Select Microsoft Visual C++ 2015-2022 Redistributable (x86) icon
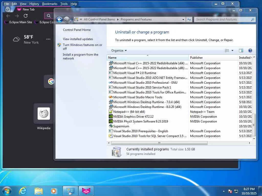262x196 pixels. coord(111,68)
